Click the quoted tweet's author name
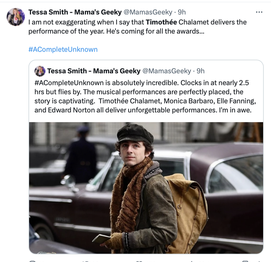The height and width of the screenshot is (262, 271). click(x=94, y=71)
